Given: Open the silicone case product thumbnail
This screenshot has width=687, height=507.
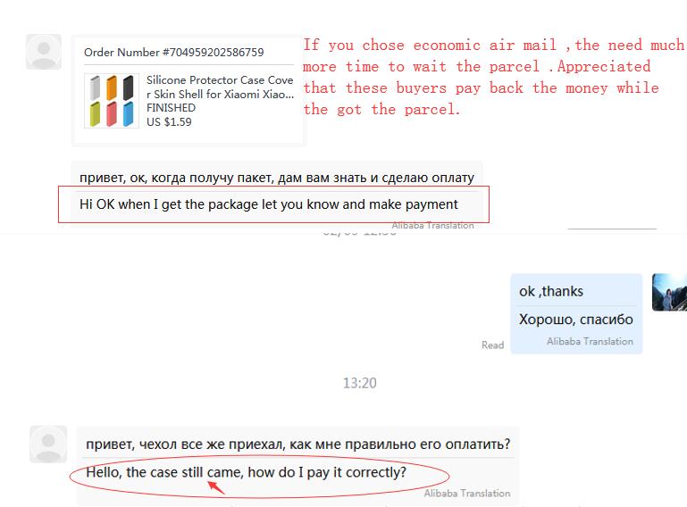Looking at the screenshot, I should 112,101.
